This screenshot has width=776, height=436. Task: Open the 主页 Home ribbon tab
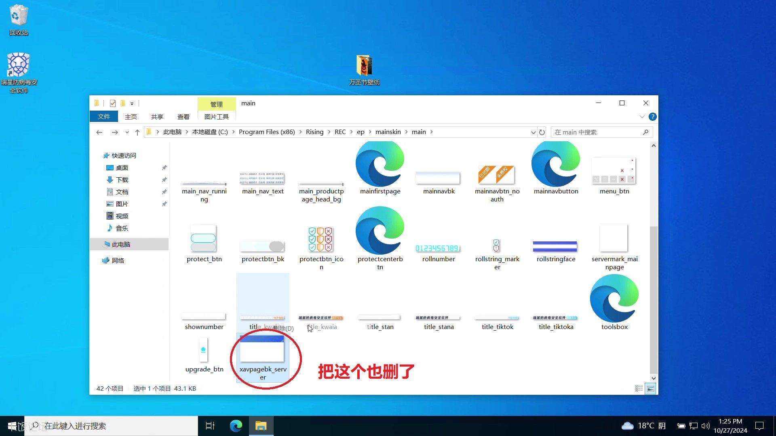(x=131, y=117)
